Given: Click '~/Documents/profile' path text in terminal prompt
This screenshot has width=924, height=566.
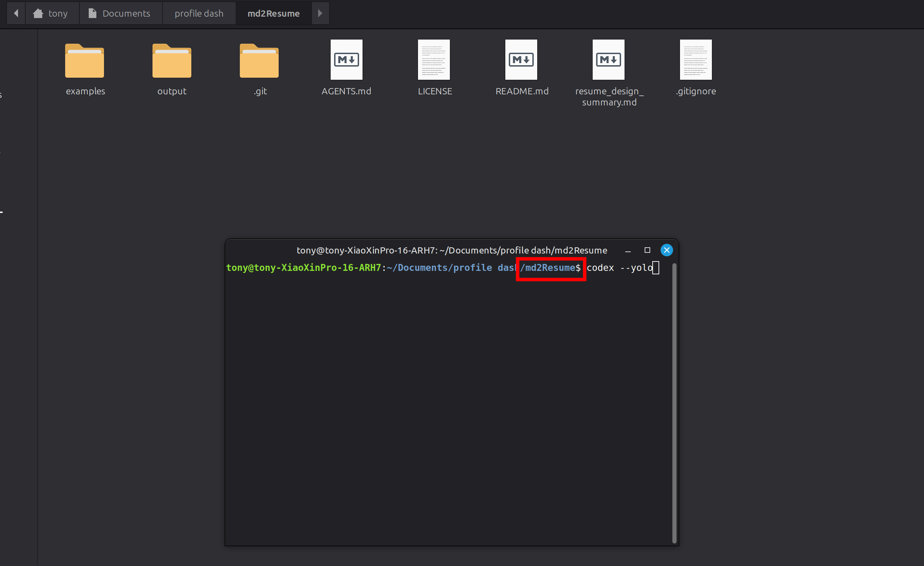Looking at the screenshot, I should pyautogui.click(x=439, y=268).
